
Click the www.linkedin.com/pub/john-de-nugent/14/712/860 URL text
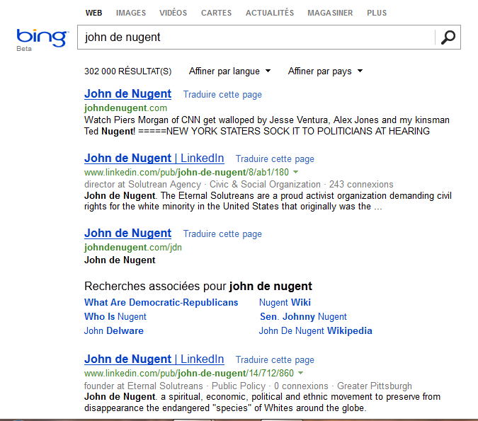pyautogui.click(x=188, y=373)
